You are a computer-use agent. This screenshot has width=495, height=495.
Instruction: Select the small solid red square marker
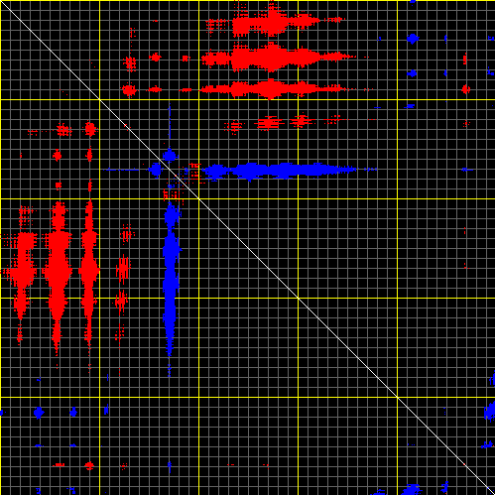pyautogui.click(x=186, y=59)
